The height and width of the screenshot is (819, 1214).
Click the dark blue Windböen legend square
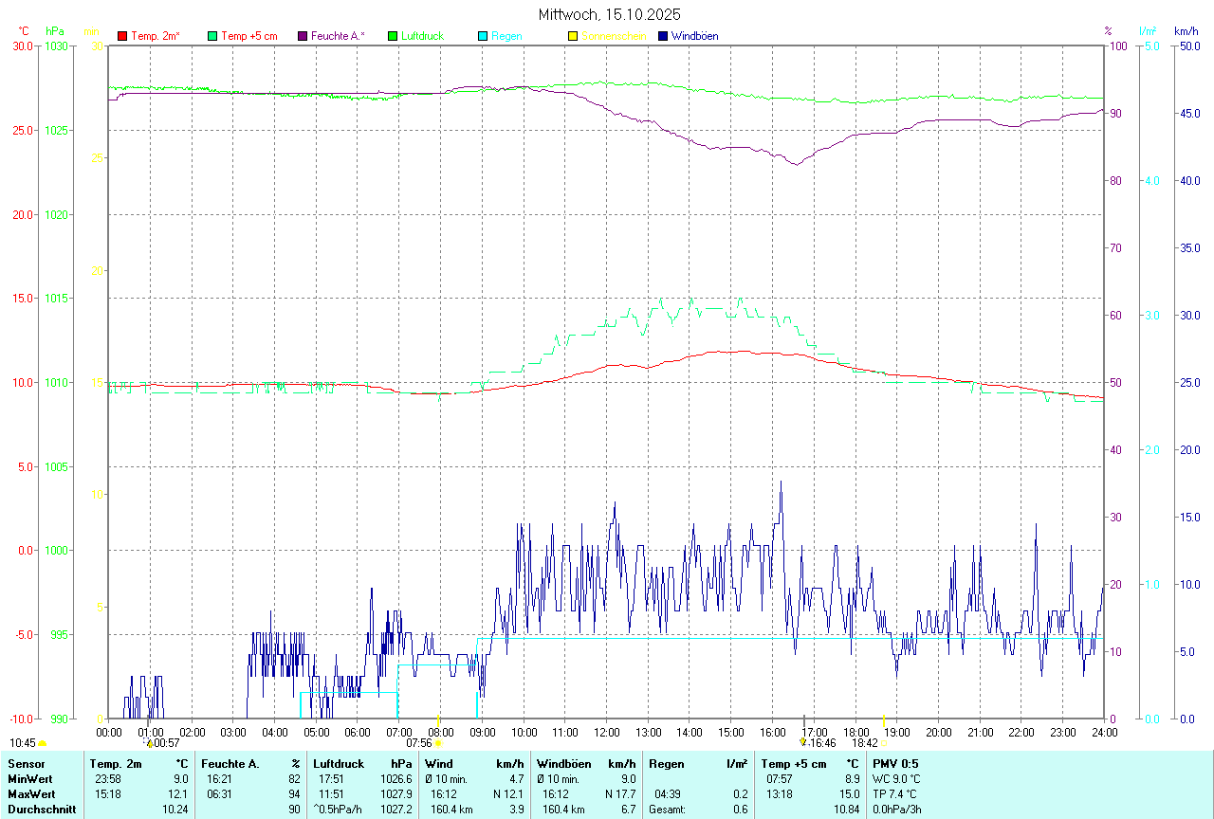tap(663, 36)
